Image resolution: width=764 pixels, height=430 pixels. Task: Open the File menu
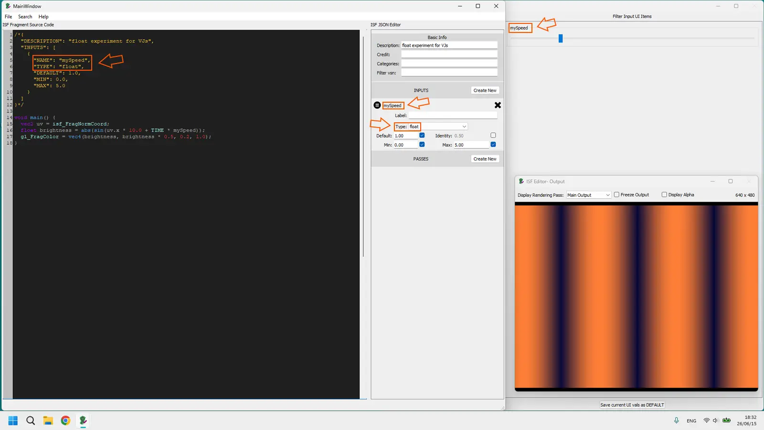pos(9,17)
